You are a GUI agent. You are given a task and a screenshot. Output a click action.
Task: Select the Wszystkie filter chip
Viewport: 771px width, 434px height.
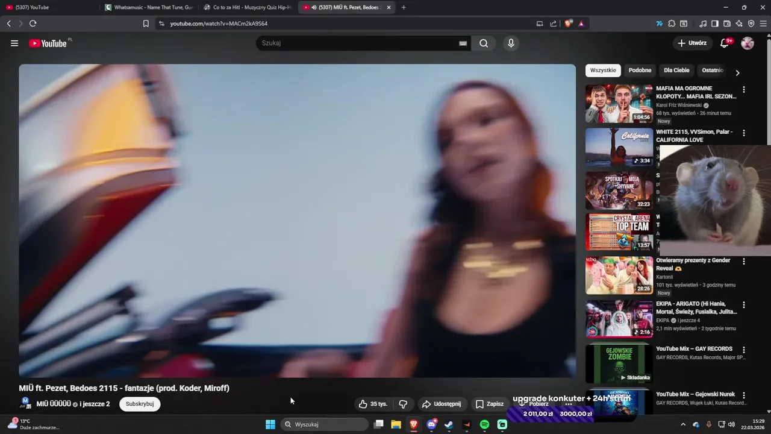tap(603, 71)
